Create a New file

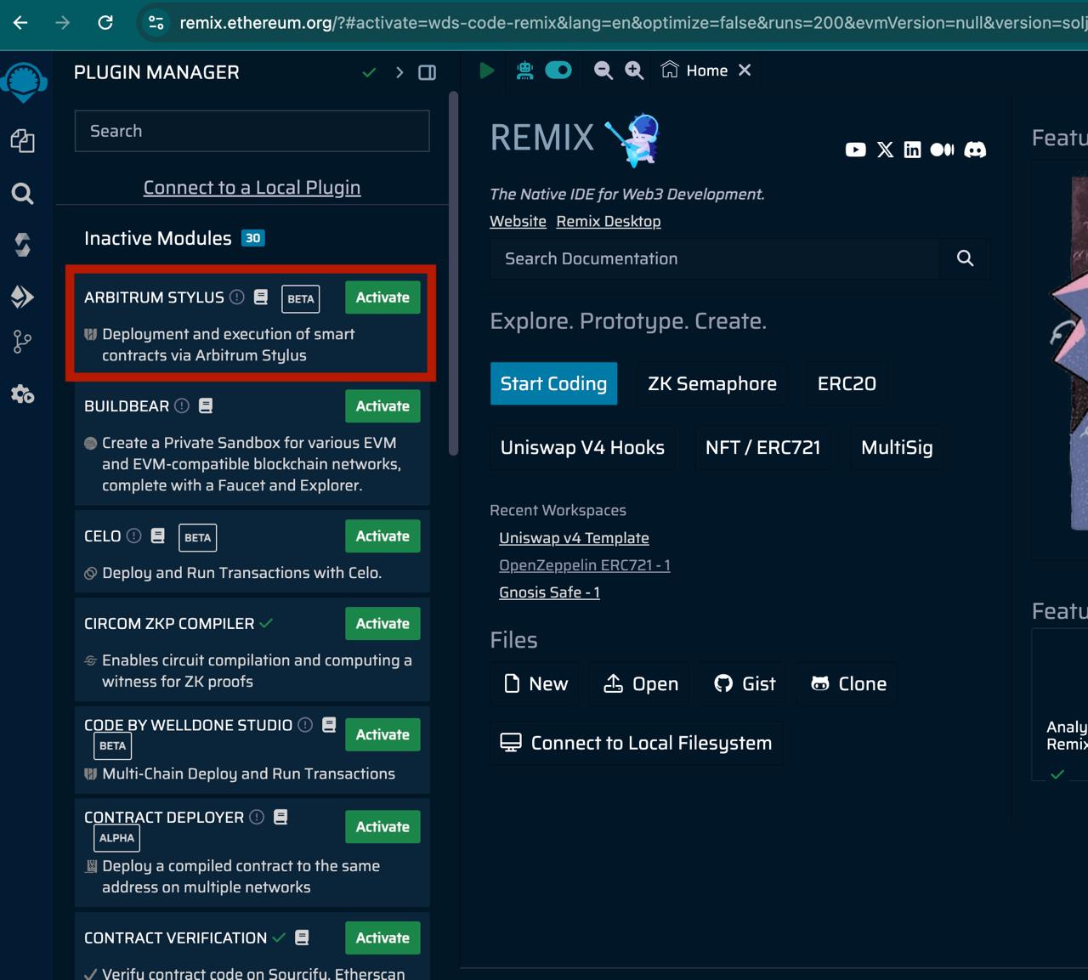(x=535, y=683)
